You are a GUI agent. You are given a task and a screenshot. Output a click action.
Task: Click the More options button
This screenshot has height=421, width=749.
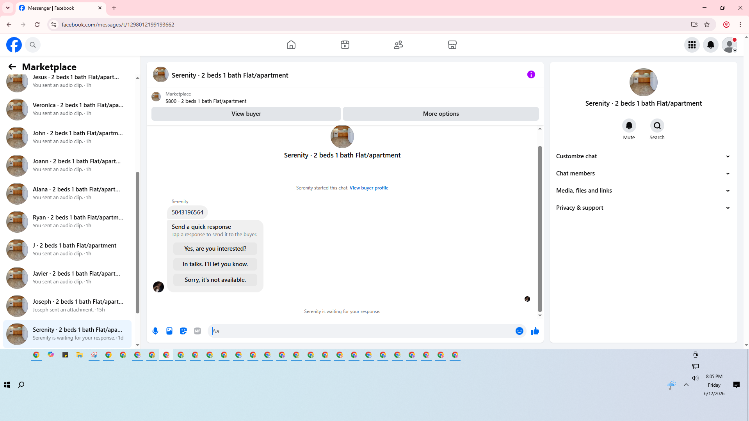(x=441, y=114)
